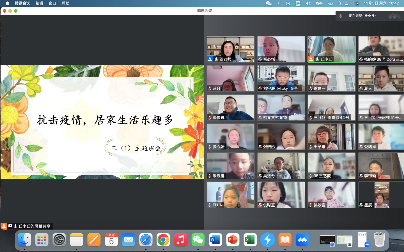Open Control Center in menu bar
Image resolution: width=404 pixels, height=252 pixels.
click(x=347, y=3)
